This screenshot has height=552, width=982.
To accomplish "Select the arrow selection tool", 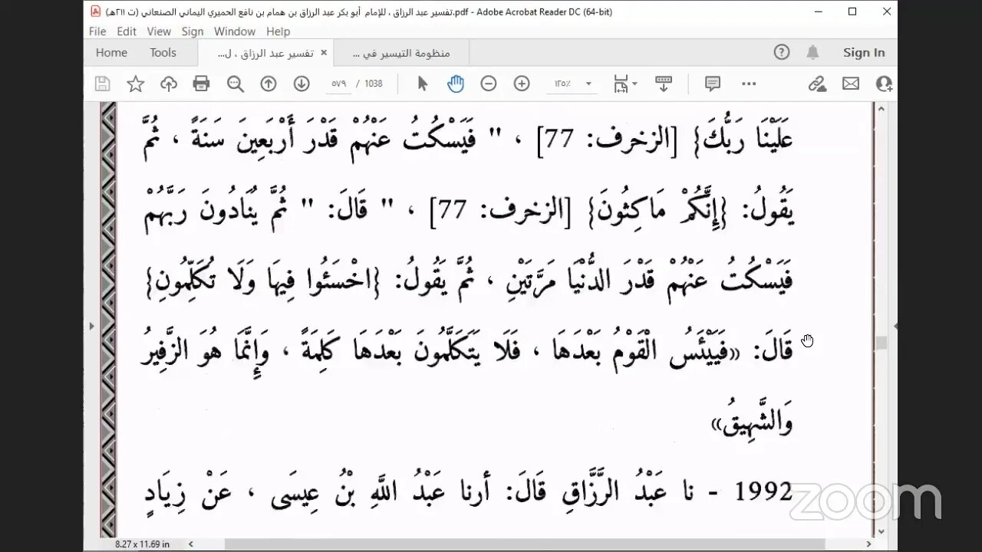I will 422,84.
